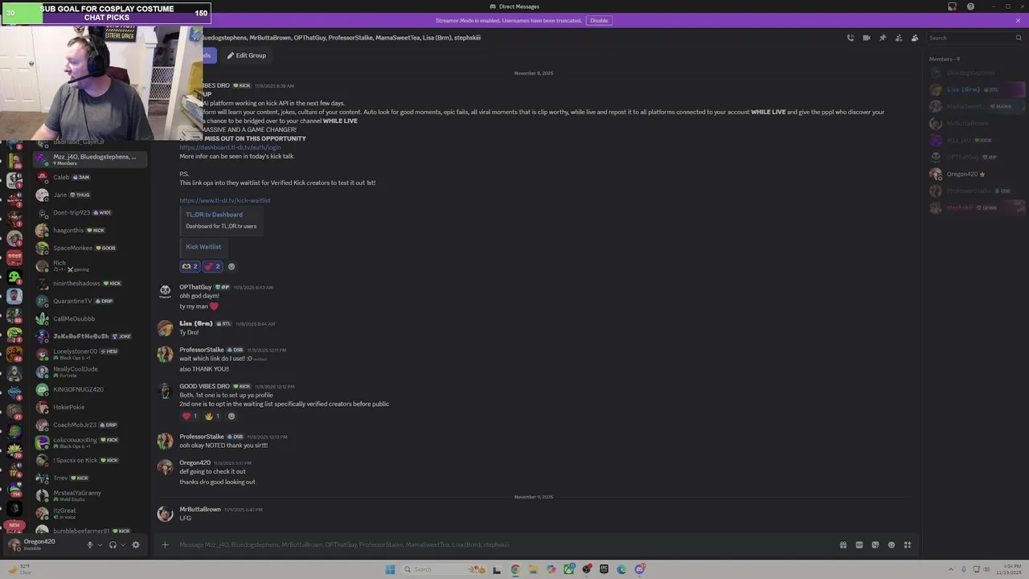Screen dimensions: 1029x579
Task: Start a voice call in this group
Action: 851,38
